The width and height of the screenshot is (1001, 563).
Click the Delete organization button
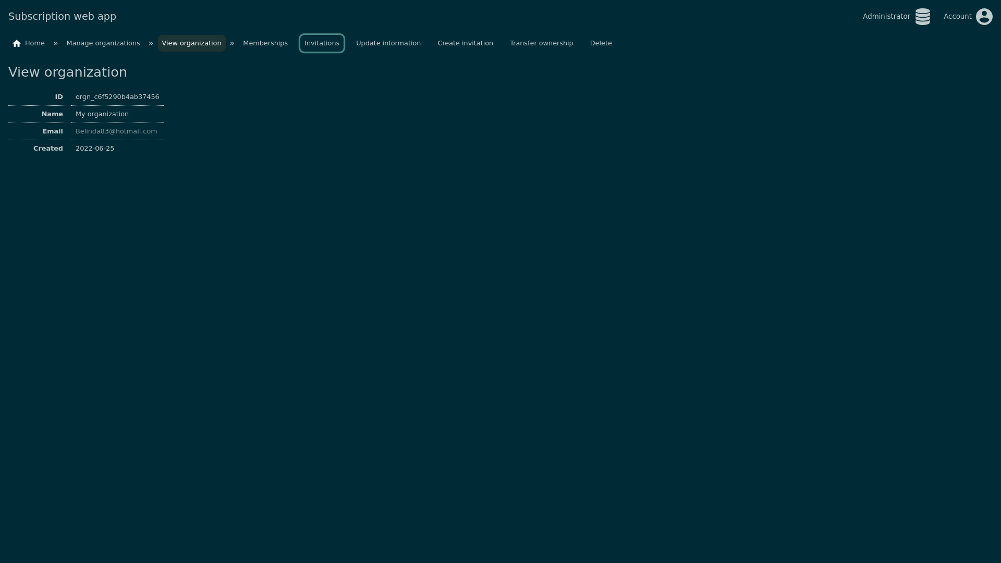tap(601, 43)
